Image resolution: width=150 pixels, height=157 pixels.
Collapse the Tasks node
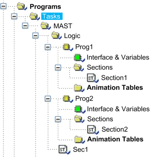tap(14, 16)
